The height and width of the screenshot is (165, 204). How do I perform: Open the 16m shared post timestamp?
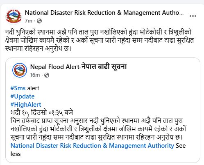35,75
